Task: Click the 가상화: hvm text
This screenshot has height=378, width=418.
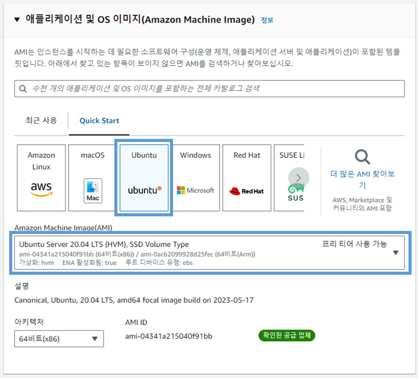Action: click(x=36, y=263)
